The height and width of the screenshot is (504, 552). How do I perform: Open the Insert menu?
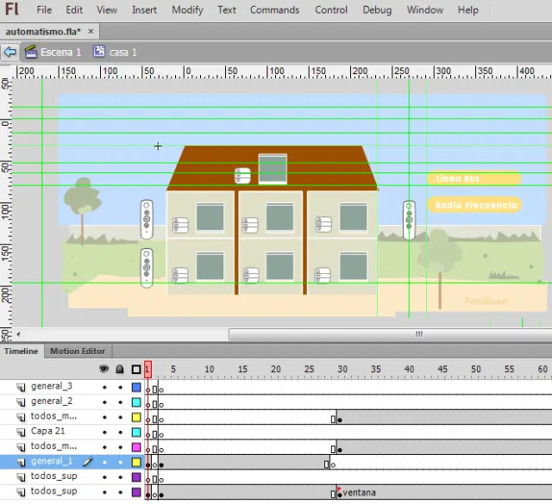(144, 10)
